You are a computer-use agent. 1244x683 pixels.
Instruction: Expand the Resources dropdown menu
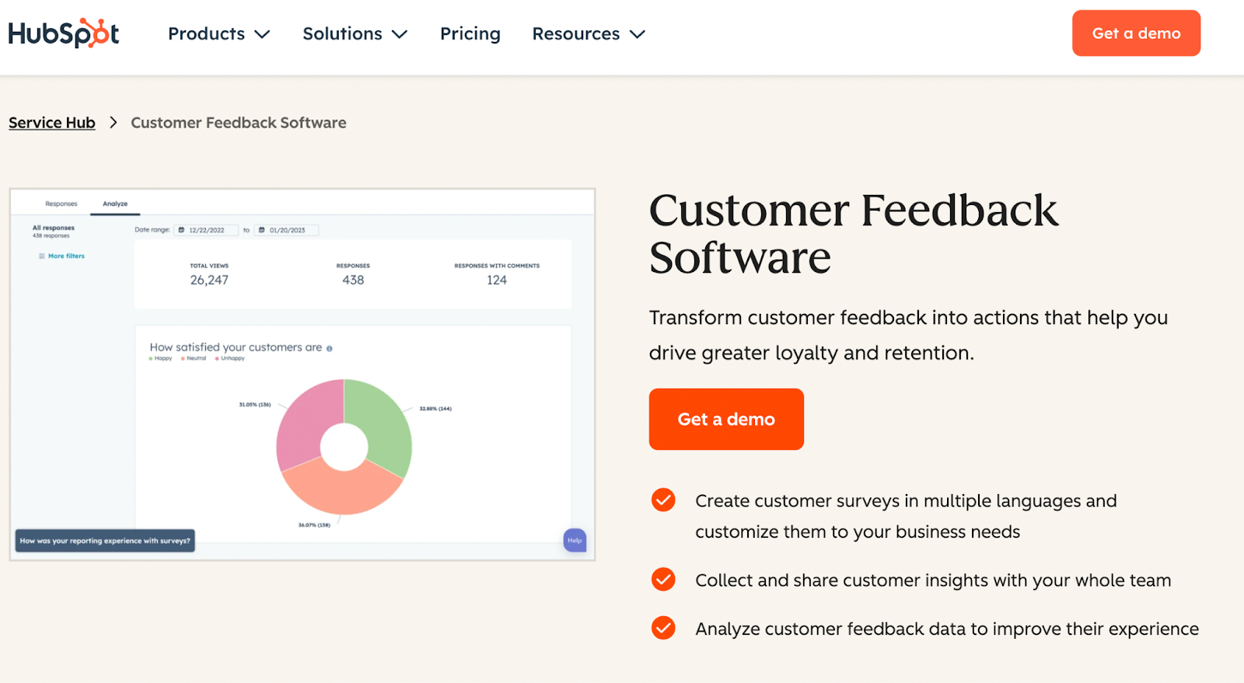589,34
